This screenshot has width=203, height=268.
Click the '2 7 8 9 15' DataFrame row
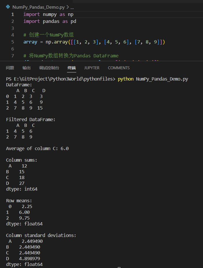[24, 108]
